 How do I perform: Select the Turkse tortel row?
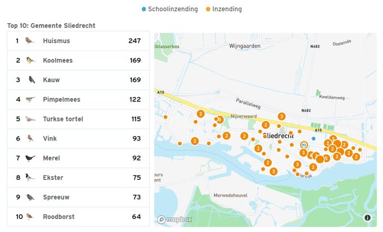78,119
